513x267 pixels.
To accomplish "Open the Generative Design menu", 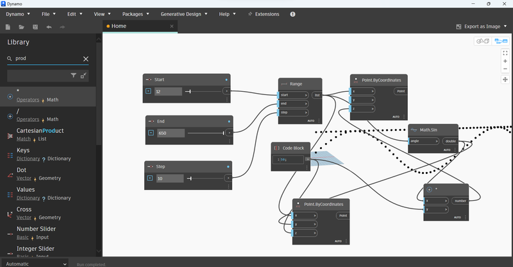I will (x=184, y=14).
